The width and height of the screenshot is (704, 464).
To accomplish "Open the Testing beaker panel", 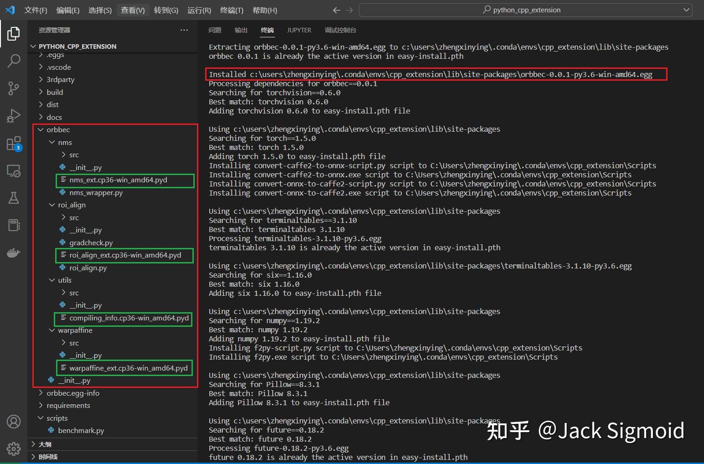I will 13,197.
